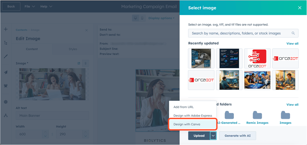This screenshot has height=145, width=307.
Task: Click the paper plane send icon in the sidebar
Action: click(6, 72)
